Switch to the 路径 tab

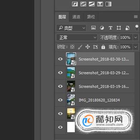tap(91, 17)
